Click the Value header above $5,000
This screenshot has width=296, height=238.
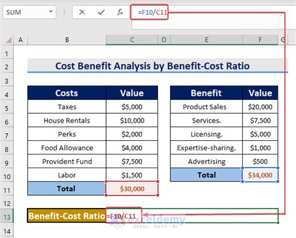tap(132, 93)
